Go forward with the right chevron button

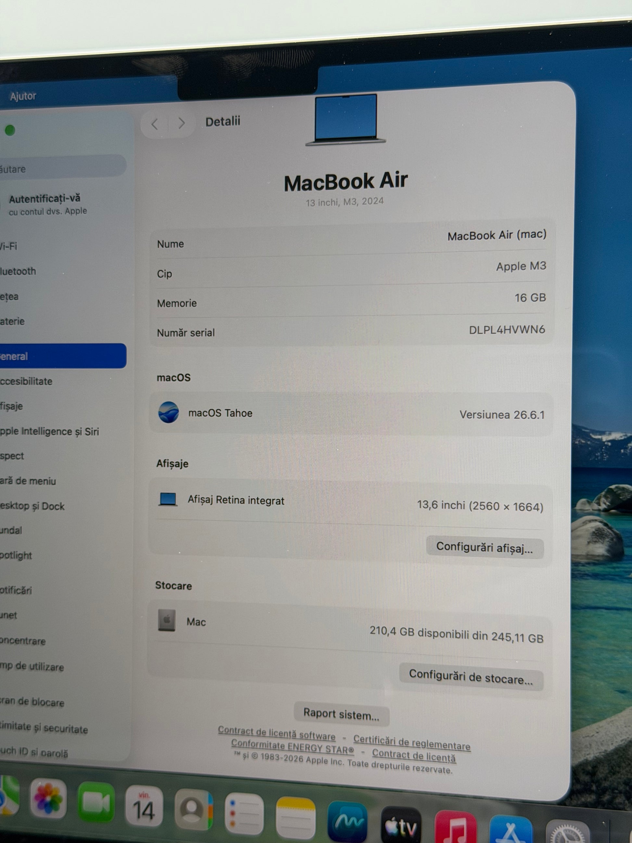pyautogui.click(x=181, y=123)
